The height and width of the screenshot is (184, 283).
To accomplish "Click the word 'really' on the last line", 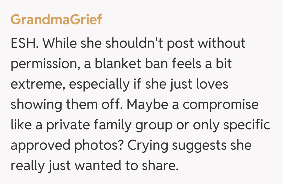I will click(x=26, y=166).
